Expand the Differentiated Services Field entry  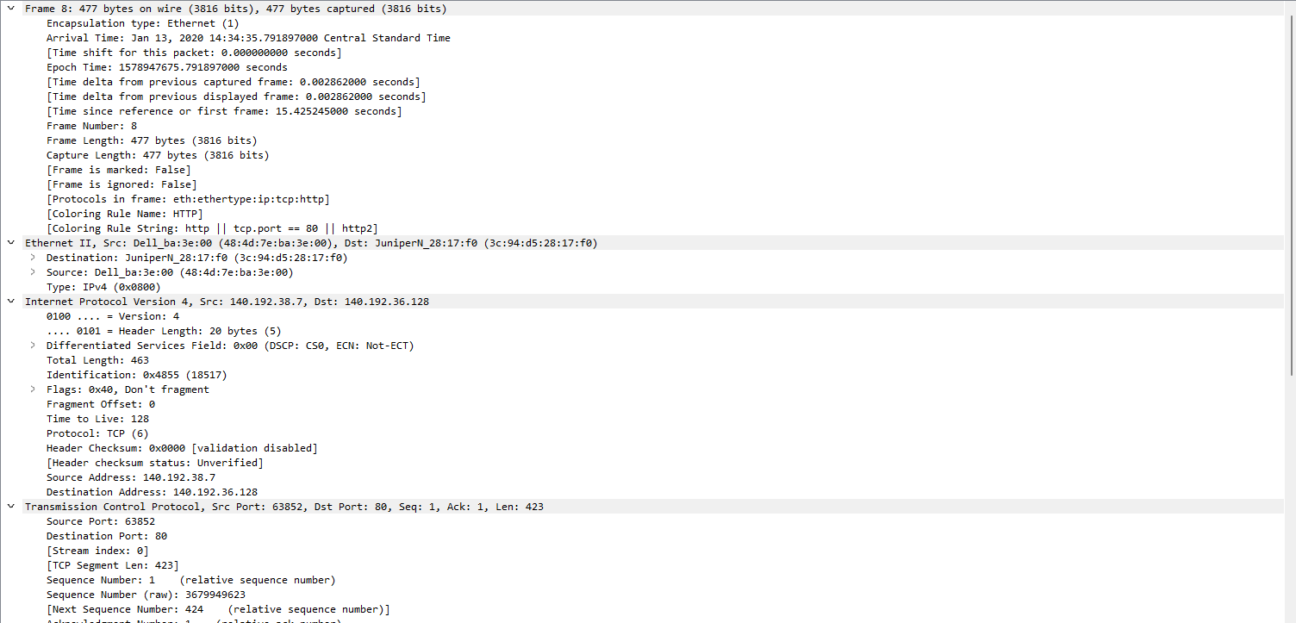click(33, 345)
